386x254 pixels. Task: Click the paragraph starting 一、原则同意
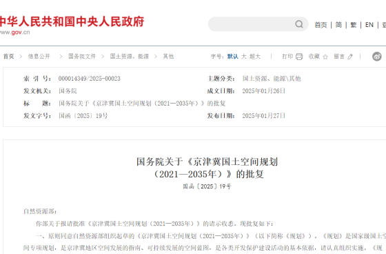pyautogui.click(x=205, y=242)
